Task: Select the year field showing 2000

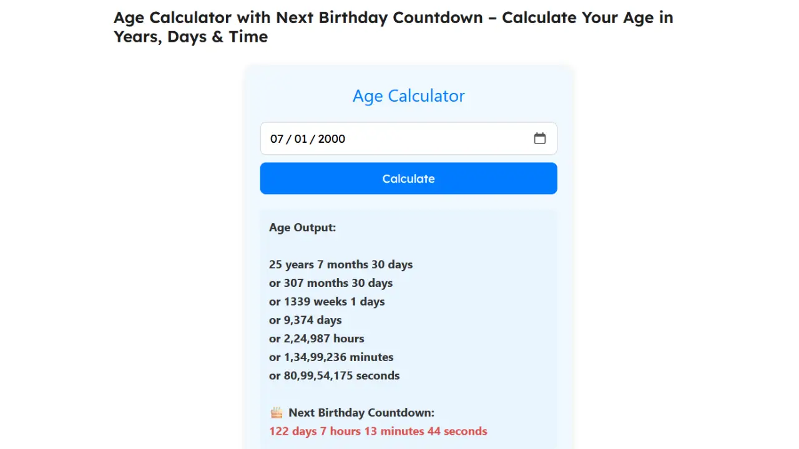Action: pyautogui.click(x=331, y=139)
